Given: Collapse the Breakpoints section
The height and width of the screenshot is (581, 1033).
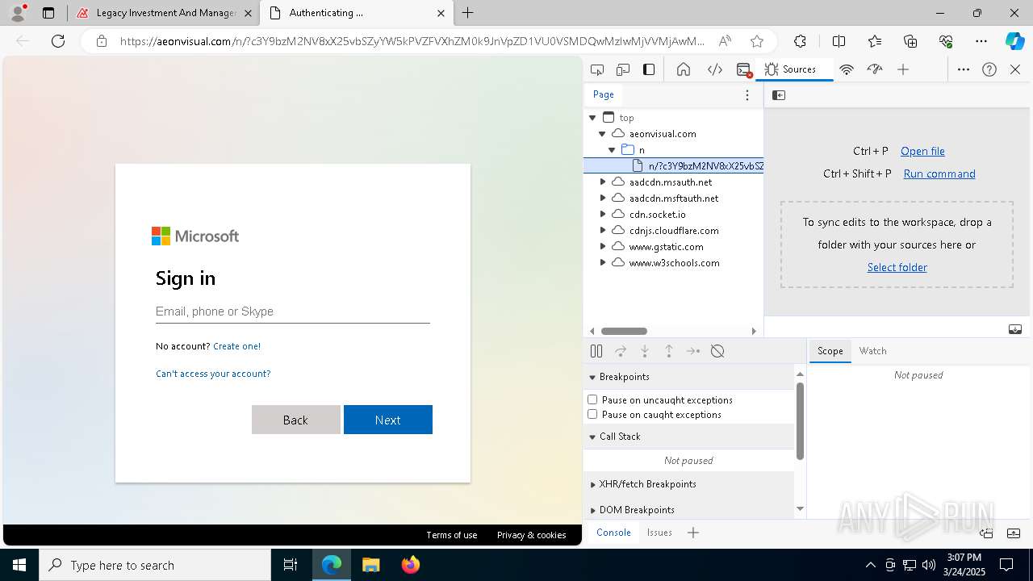Looking at the screenshot, I should (688, 377).
